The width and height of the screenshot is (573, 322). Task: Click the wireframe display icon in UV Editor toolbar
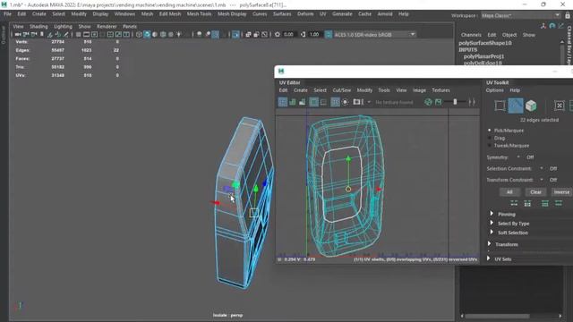tap(283, 102)
